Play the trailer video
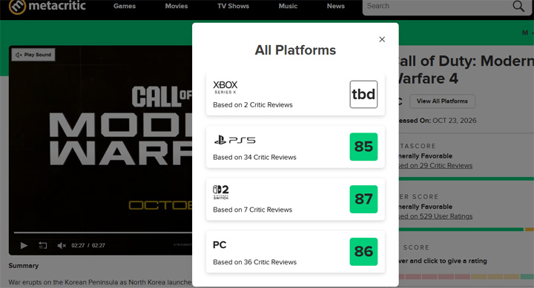Screen dimensions: 534x288 (24, 245)
